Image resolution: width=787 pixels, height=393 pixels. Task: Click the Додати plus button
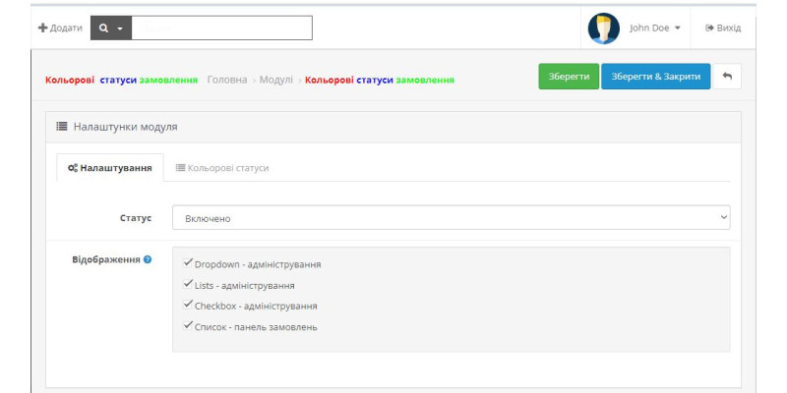coord(60,28)
